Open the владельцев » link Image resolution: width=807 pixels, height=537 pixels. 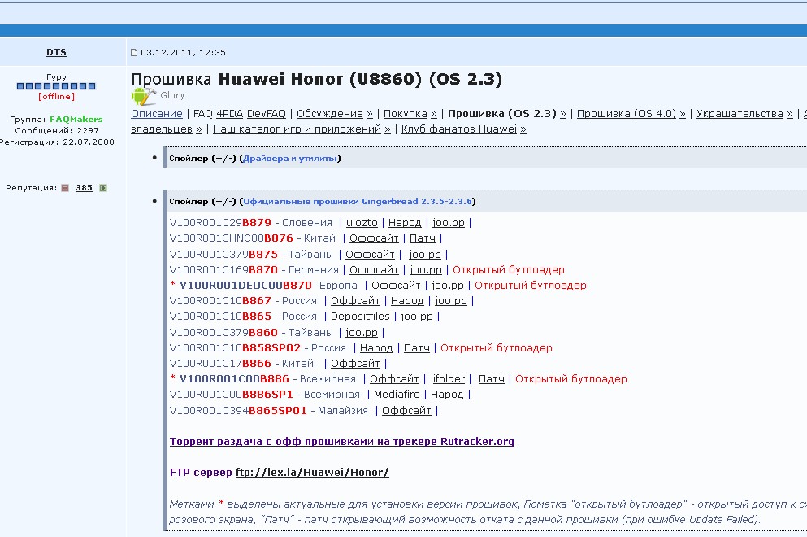coord(167,129)
